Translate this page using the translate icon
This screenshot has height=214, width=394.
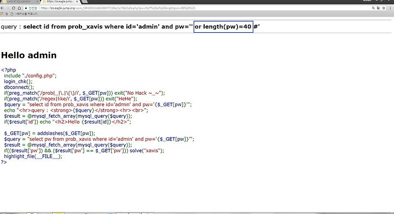coord(378,8)
